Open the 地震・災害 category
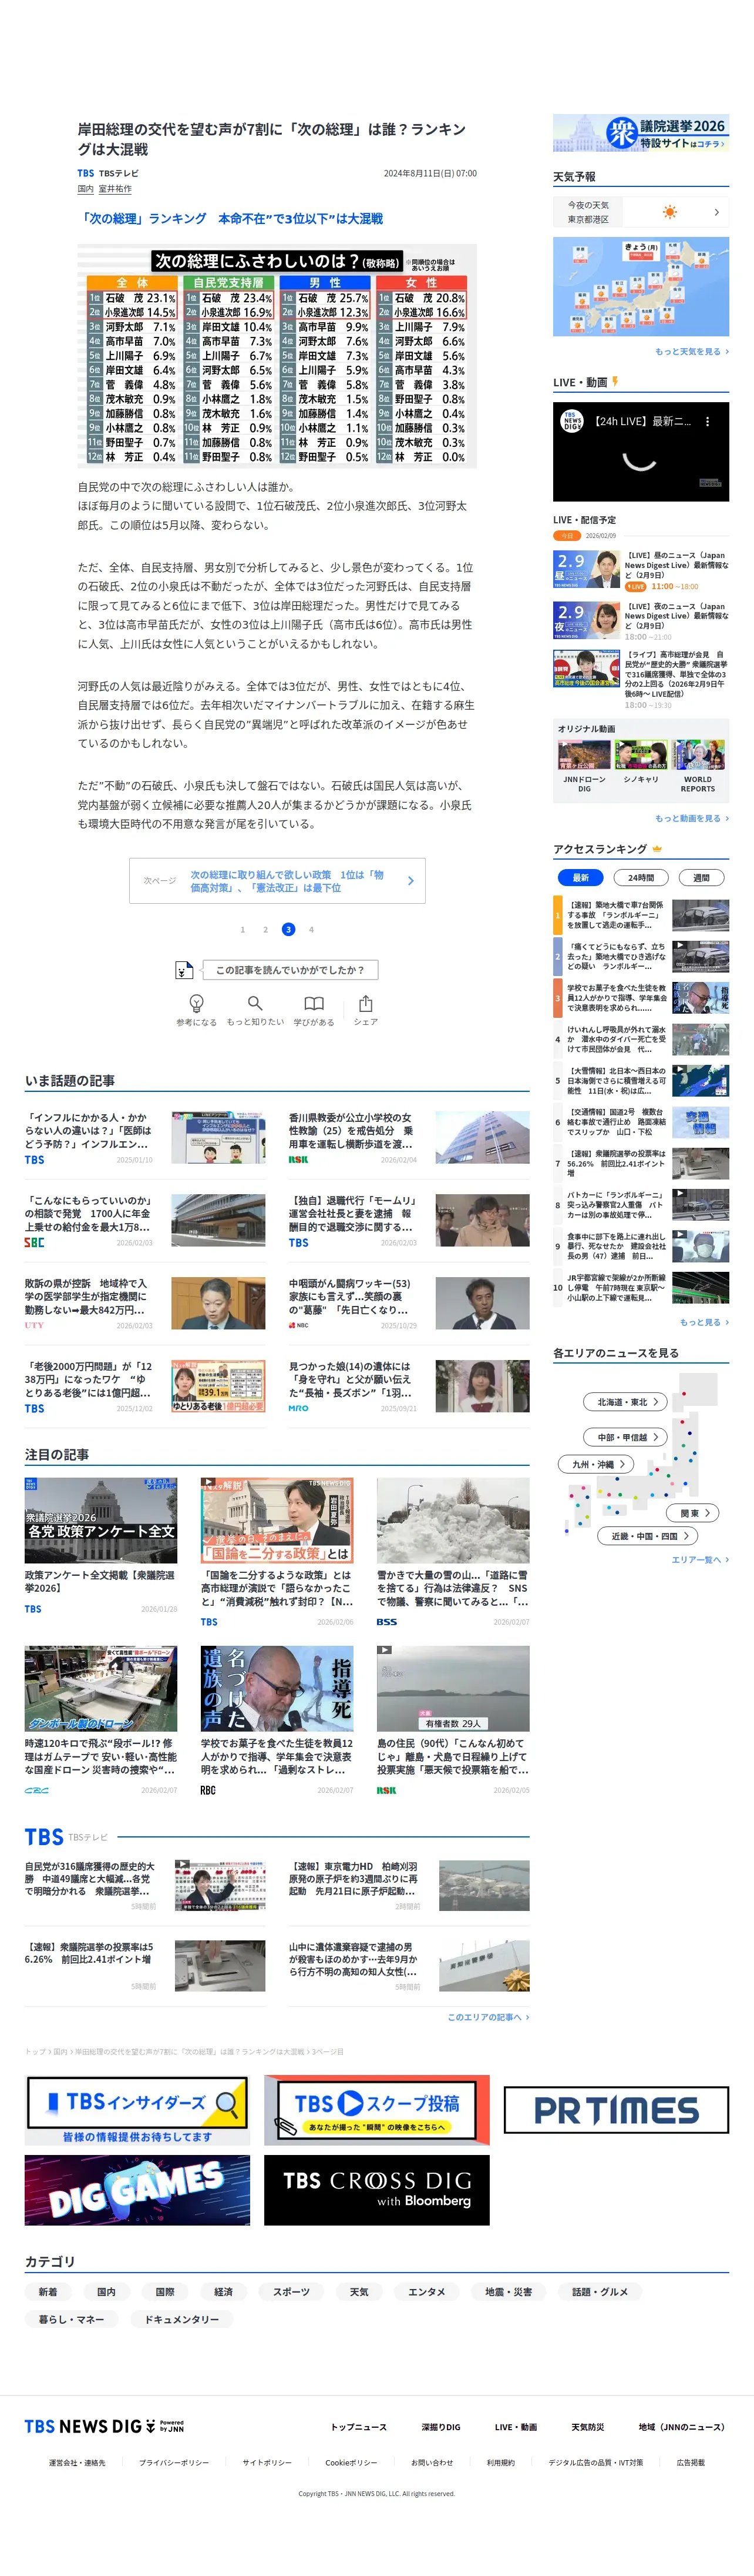The width and height of the screenshot is (754, 2576). 509,2291
